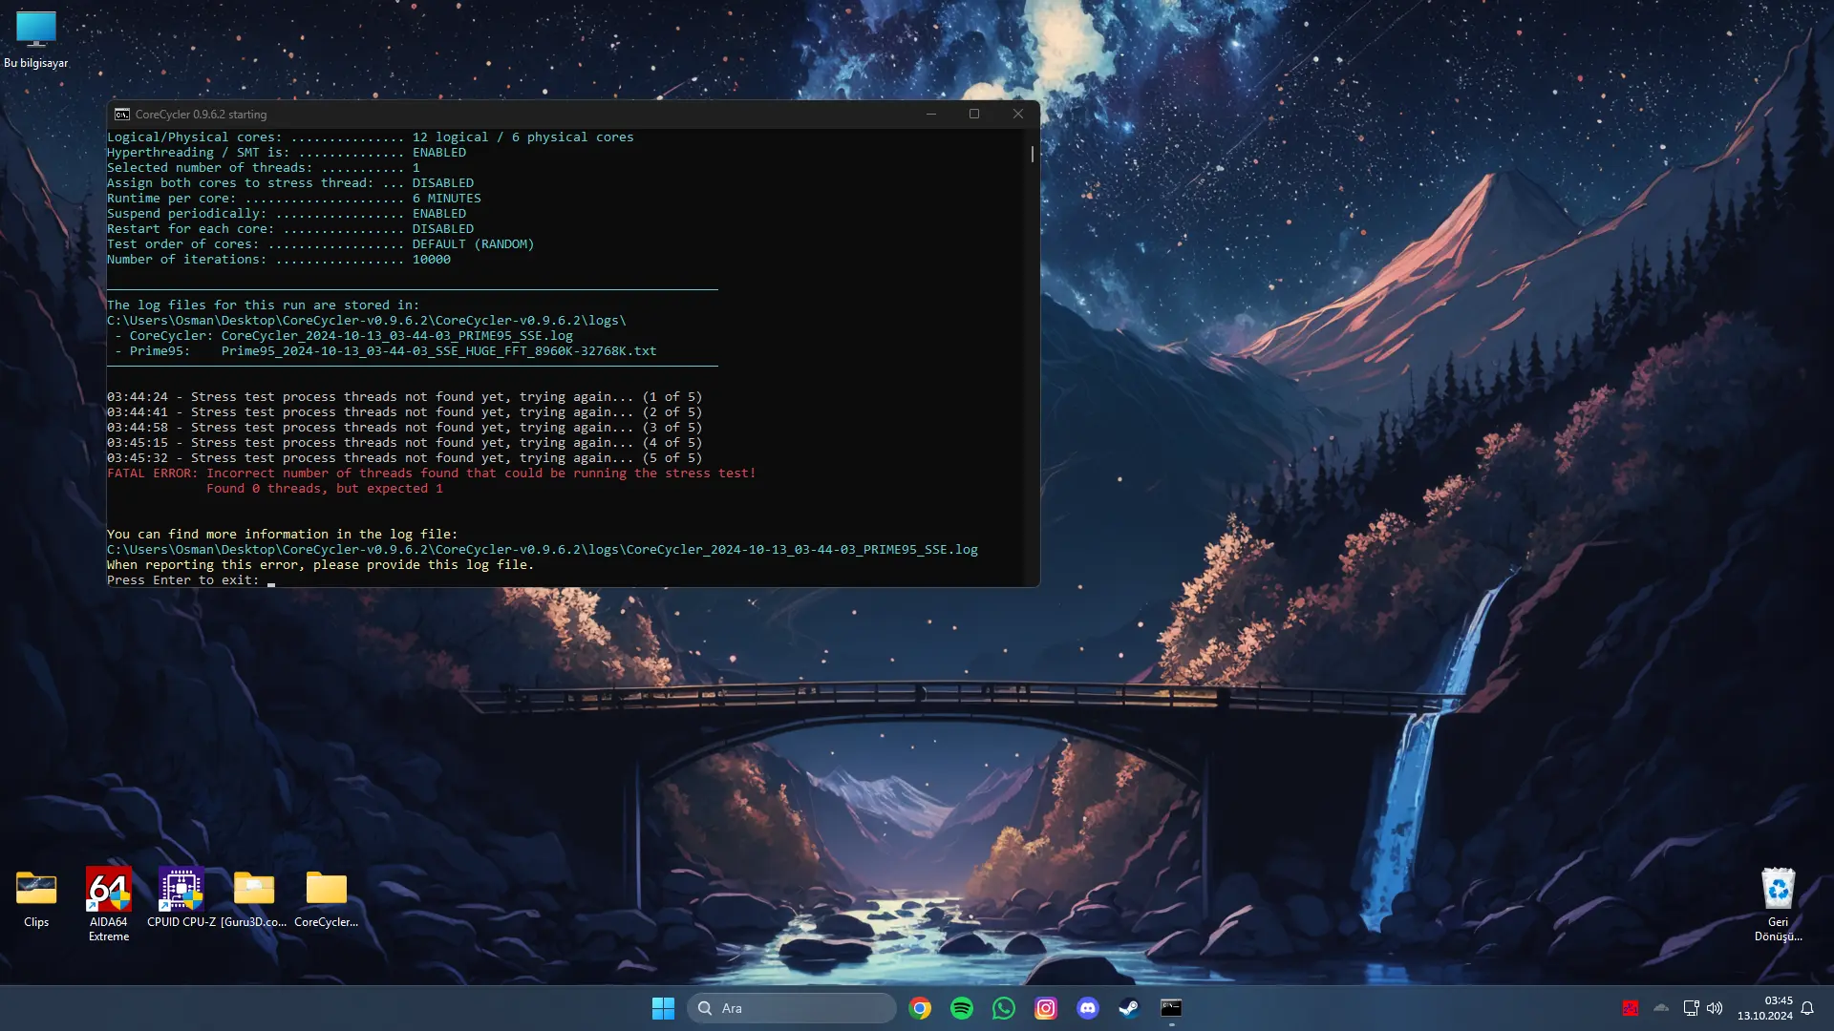Launch the AIDA64 Extreme shortcut
The width and height of the screenshot is (1834, 1031).
[x=109, y=904]
